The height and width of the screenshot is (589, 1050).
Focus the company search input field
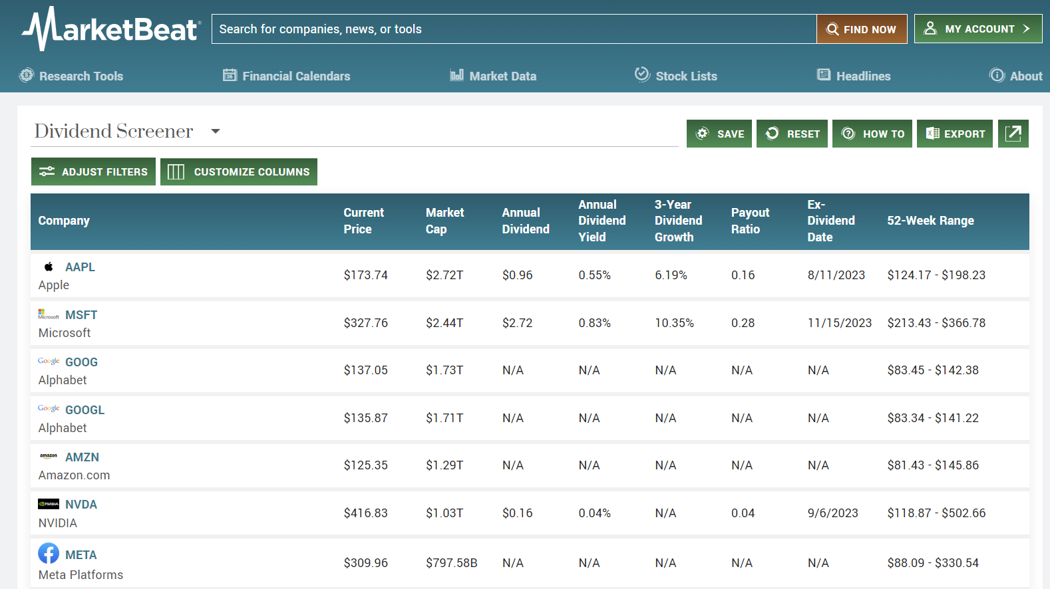tap(514, 29)
